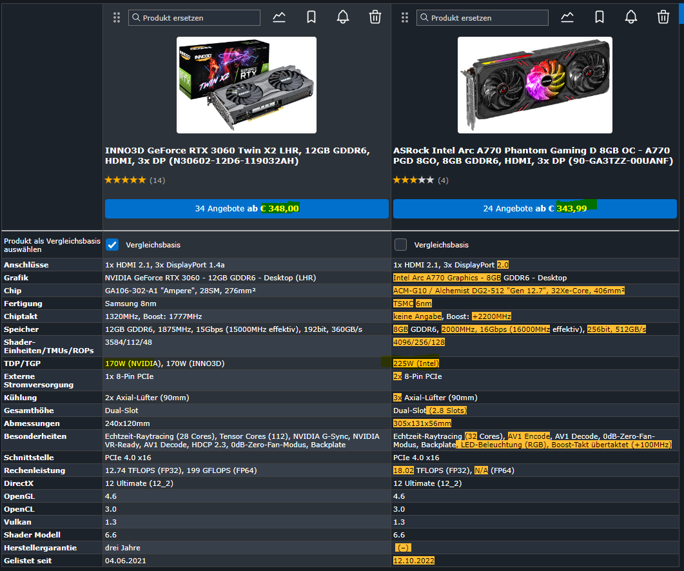
Task: Set price alert bell for INNO3D RTX 3060
Action: 343,17
